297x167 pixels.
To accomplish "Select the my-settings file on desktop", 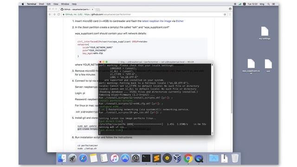I will [265, 33].
